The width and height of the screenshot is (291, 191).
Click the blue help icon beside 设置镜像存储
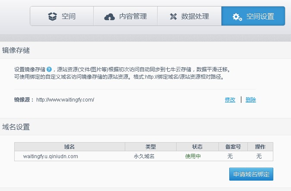click(x=49, y=69)
